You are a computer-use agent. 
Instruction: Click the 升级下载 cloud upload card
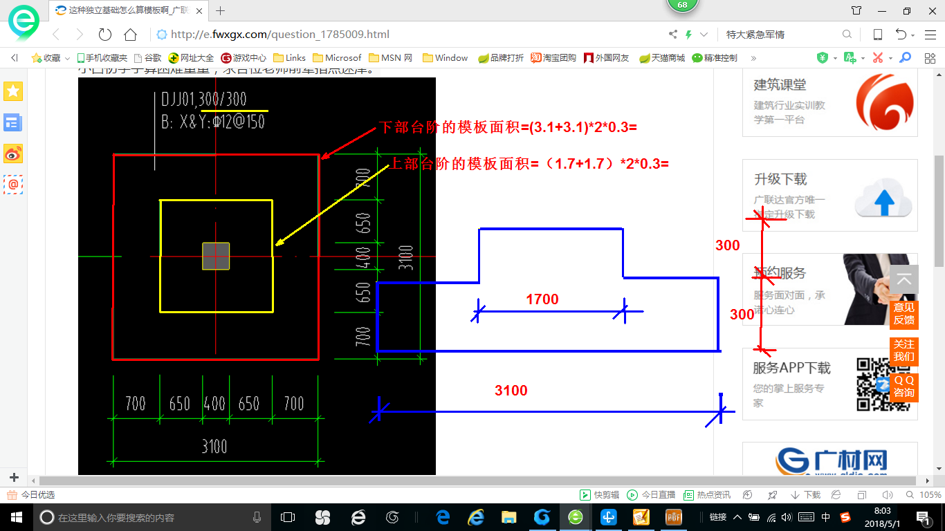coord(830,196)
